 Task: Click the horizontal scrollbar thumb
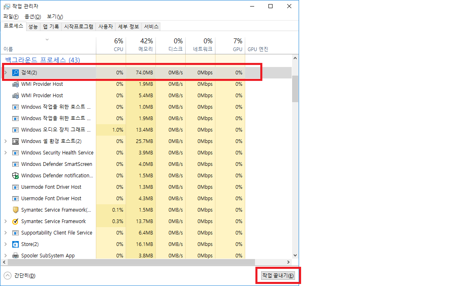point(131,262)
